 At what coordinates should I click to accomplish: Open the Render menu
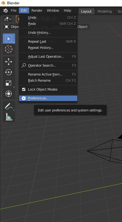pyautogui.click(x=37, y=11)
